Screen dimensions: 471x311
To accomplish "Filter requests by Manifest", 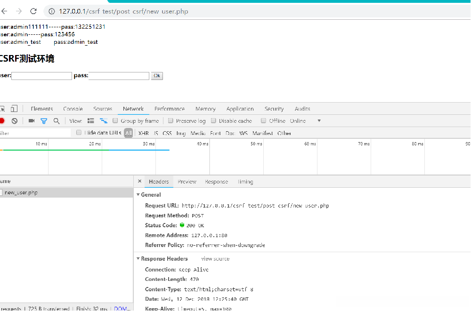I will click(262, 133).
